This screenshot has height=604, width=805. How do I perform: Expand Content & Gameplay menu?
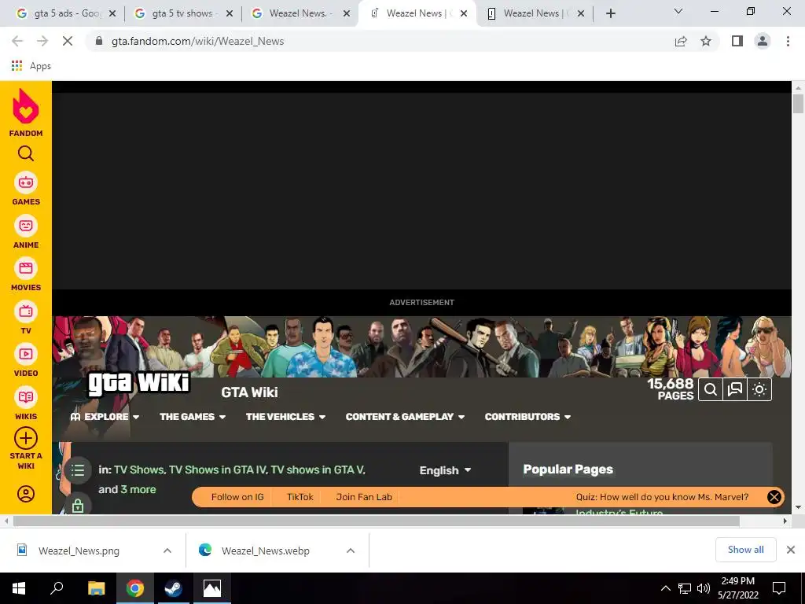405,417
